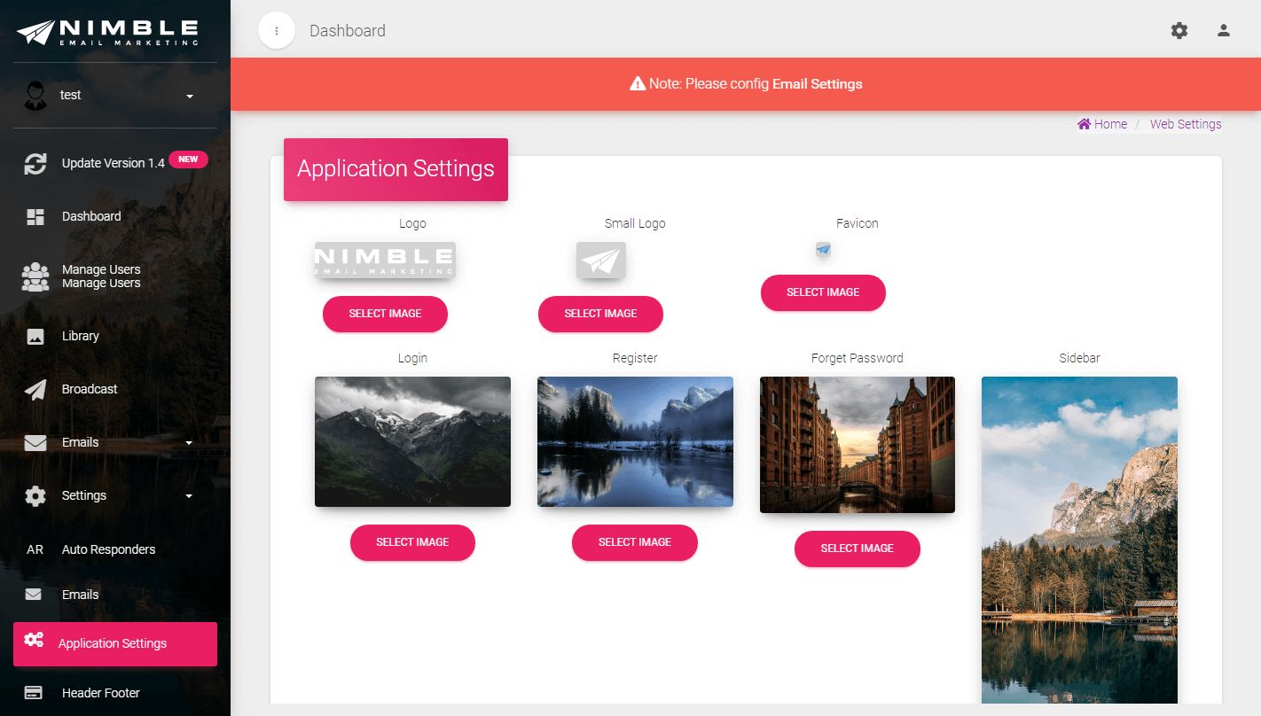Click the Header Footer card icon
The image size is (1261, 716).
(34, 693)
